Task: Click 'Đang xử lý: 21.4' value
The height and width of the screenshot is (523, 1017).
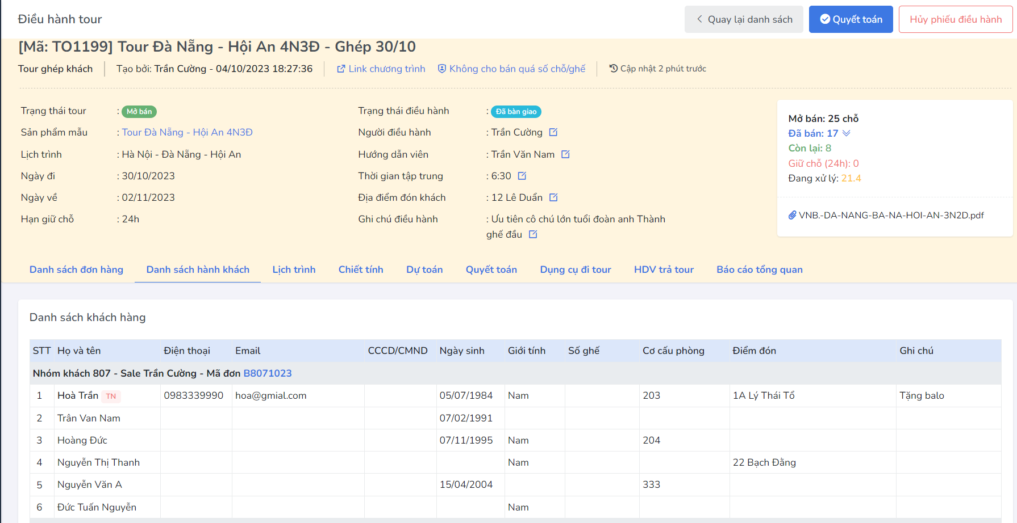Action: pyautogui.click(x=851, y=178)
